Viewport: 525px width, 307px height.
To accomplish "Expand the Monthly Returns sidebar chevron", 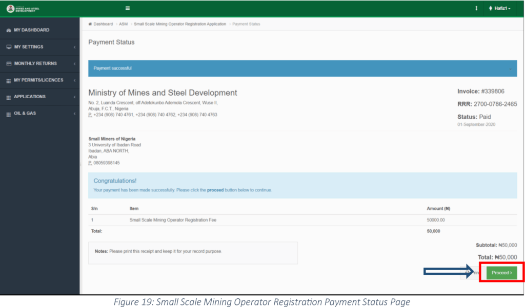I will (x=74, y=64).
